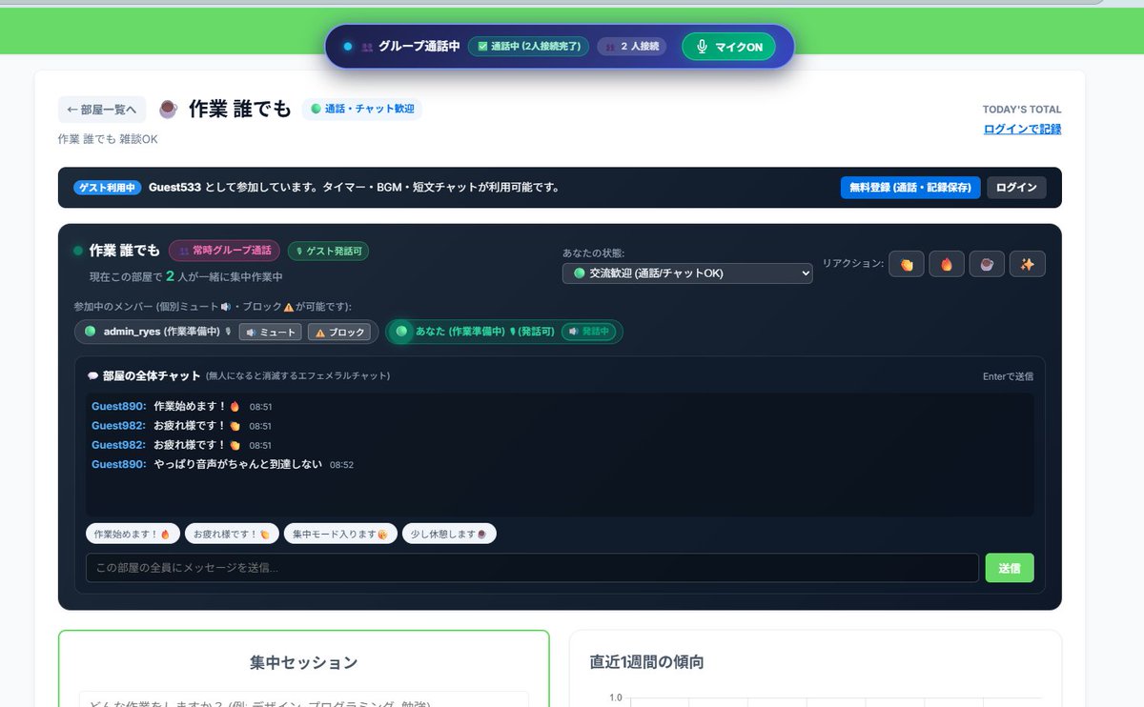Image resolution: width=1144 pixels, height=707 pixels.
Task: Click the あなた (作業準備中) member chip
Action: click(503, 332)
